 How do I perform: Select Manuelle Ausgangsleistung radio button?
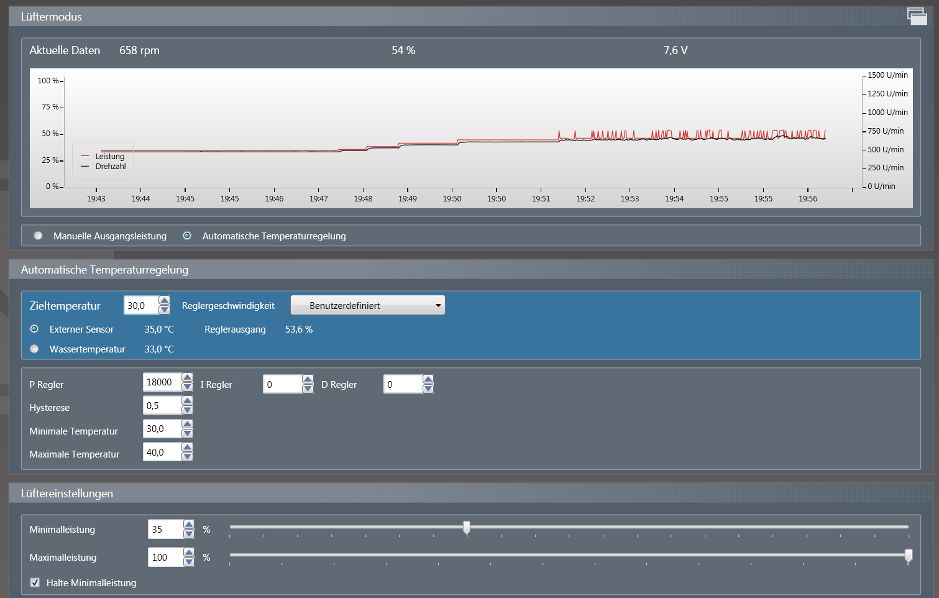[39, 236]
